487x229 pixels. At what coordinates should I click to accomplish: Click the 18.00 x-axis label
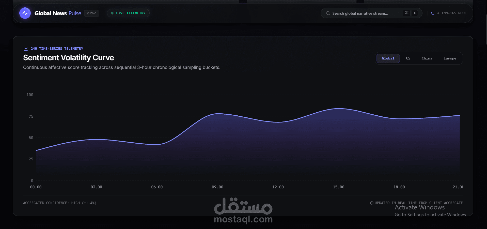tap(399, 187)
